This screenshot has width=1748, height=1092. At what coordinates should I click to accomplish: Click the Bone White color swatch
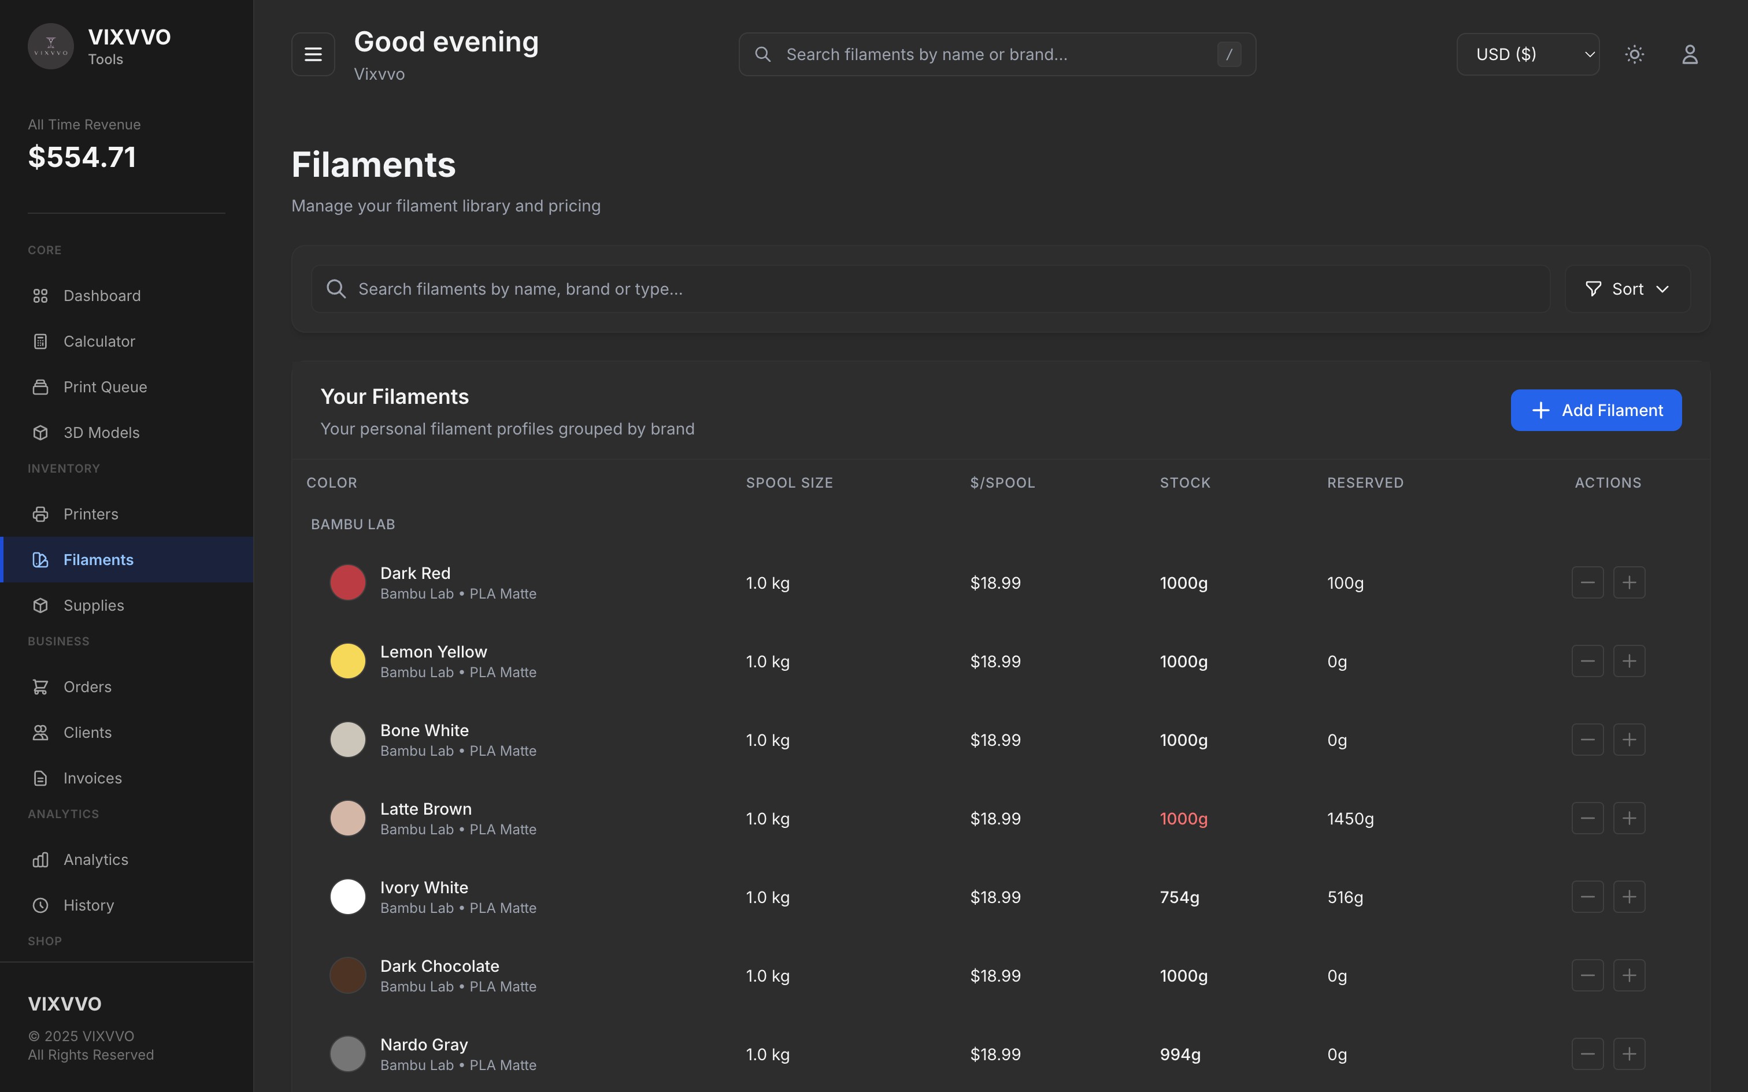pyautogui.click(x=347, y=740)
